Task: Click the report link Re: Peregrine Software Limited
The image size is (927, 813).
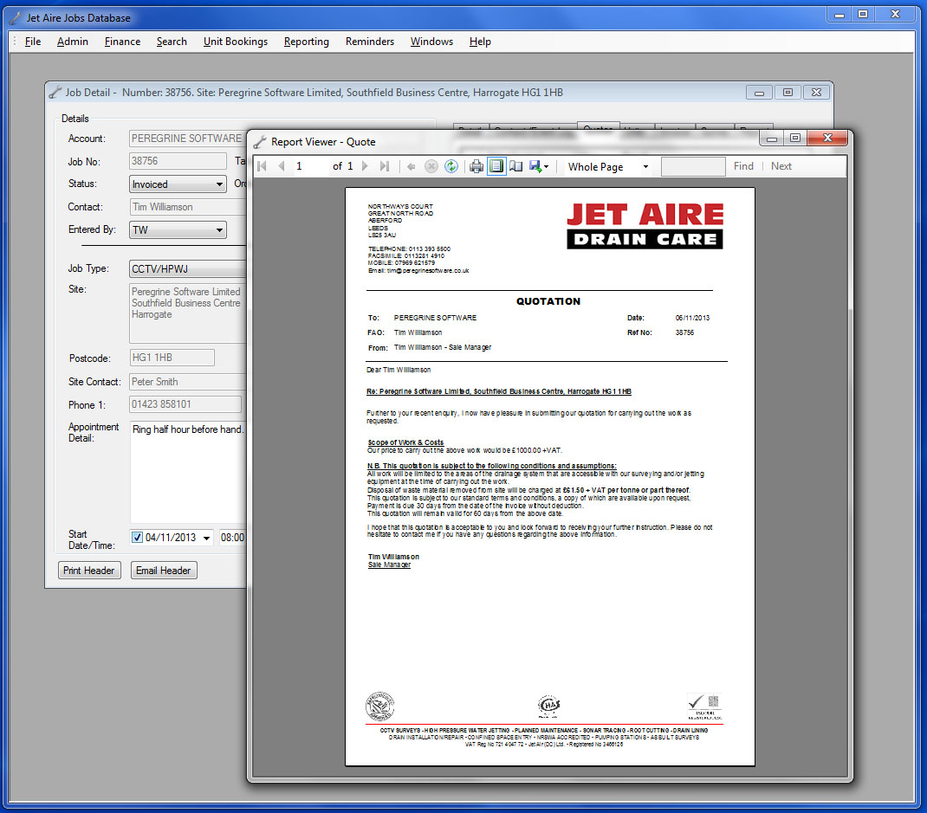Action: point(499,391)
